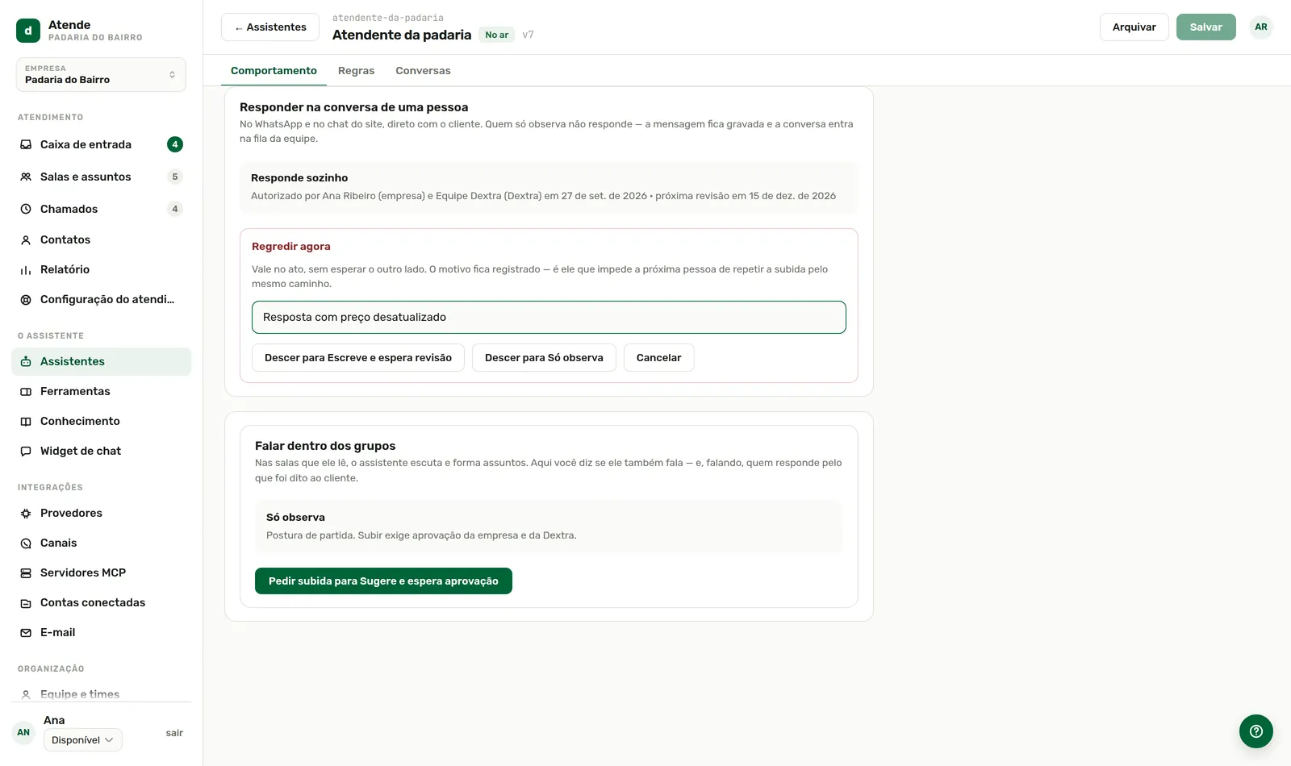The height and width of the screenshot is (766, 1291).
Task: Click the Widget de chat icon
Action: (26, 451)
